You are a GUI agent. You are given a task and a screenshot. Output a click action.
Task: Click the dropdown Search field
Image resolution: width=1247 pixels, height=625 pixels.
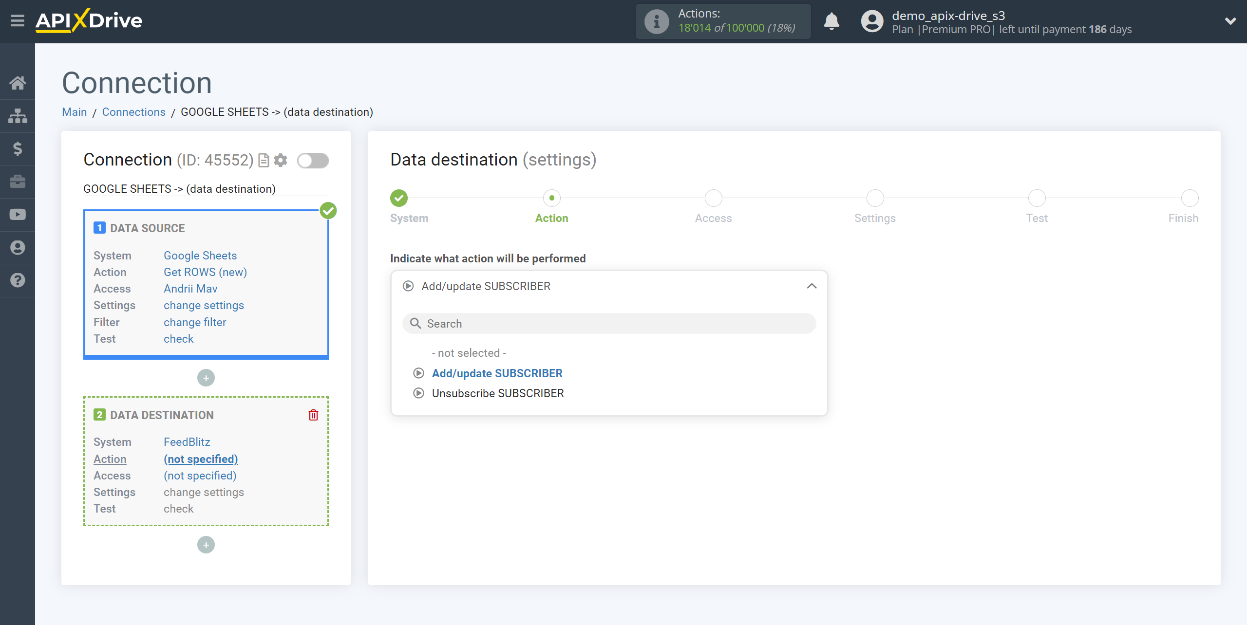pyautogui.click(x=609, y=324)
